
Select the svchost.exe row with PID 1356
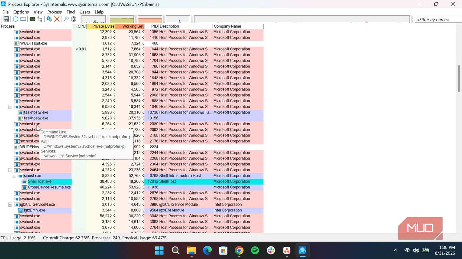[x=132, y=32]
